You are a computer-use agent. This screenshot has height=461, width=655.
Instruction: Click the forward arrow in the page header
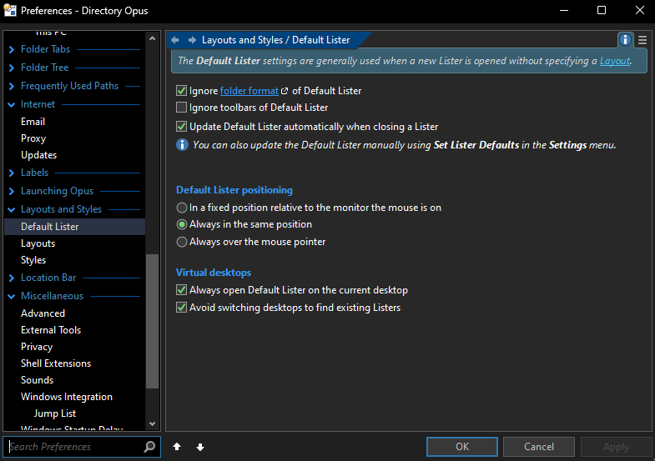tap(192, 40)
